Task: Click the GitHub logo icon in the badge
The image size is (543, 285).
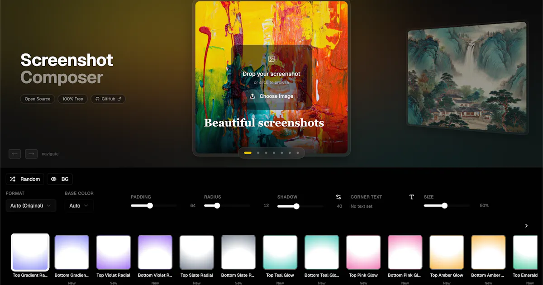Action: tap(97, 99)
